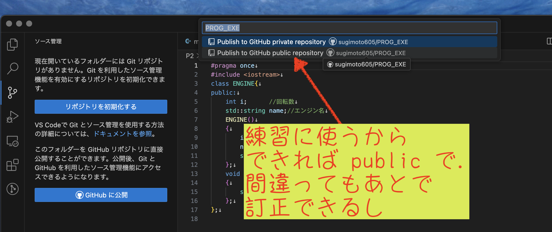Image resolution: width=552 pixels, height=232 pixels.
Task: Click line number 1 in the gutter
Action: (x=196, y=66)
